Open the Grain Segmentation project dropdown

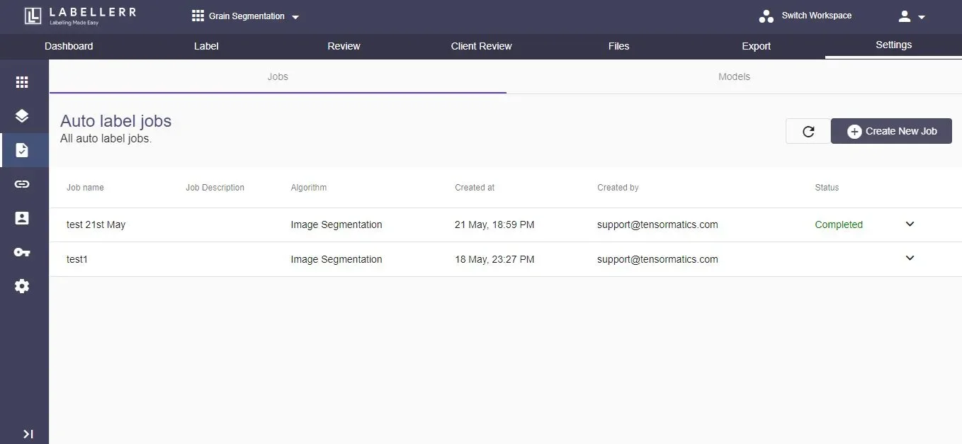(x=246, y=16)
